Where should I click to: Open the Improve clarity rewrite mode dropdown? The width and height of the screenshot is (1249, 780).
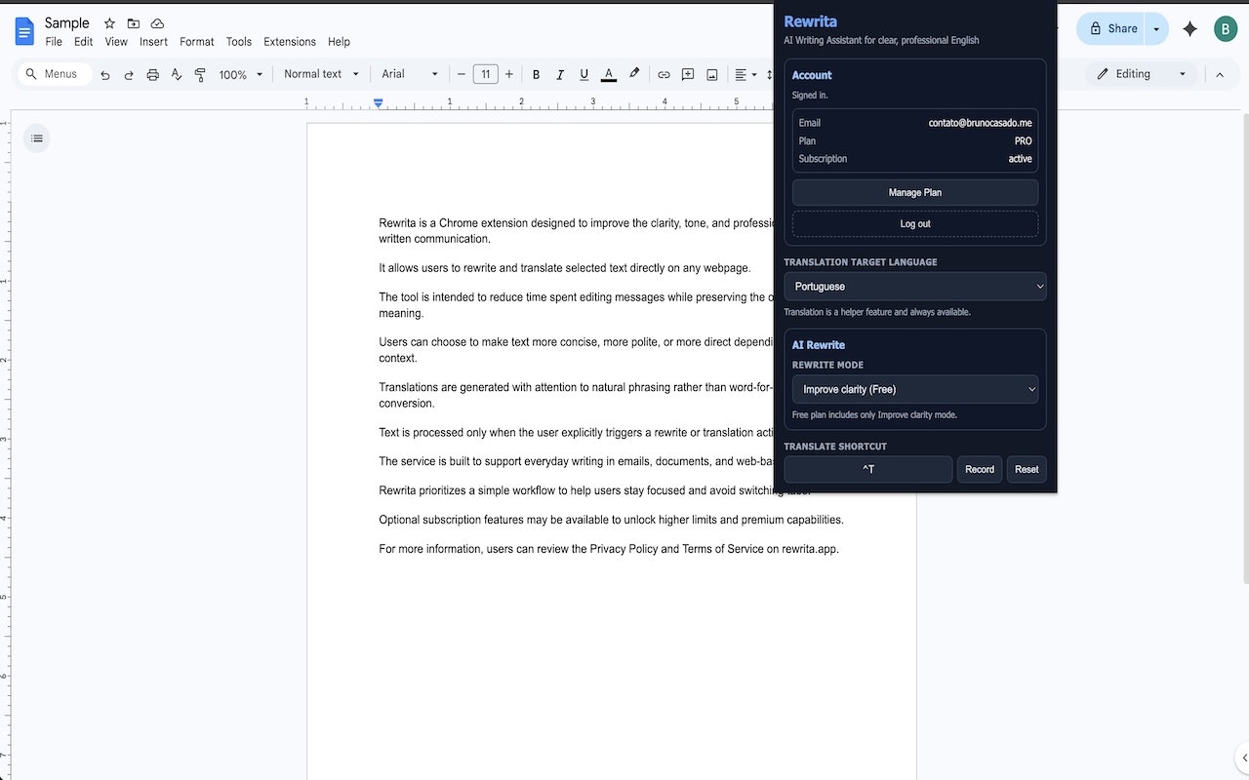coord(914,389)
